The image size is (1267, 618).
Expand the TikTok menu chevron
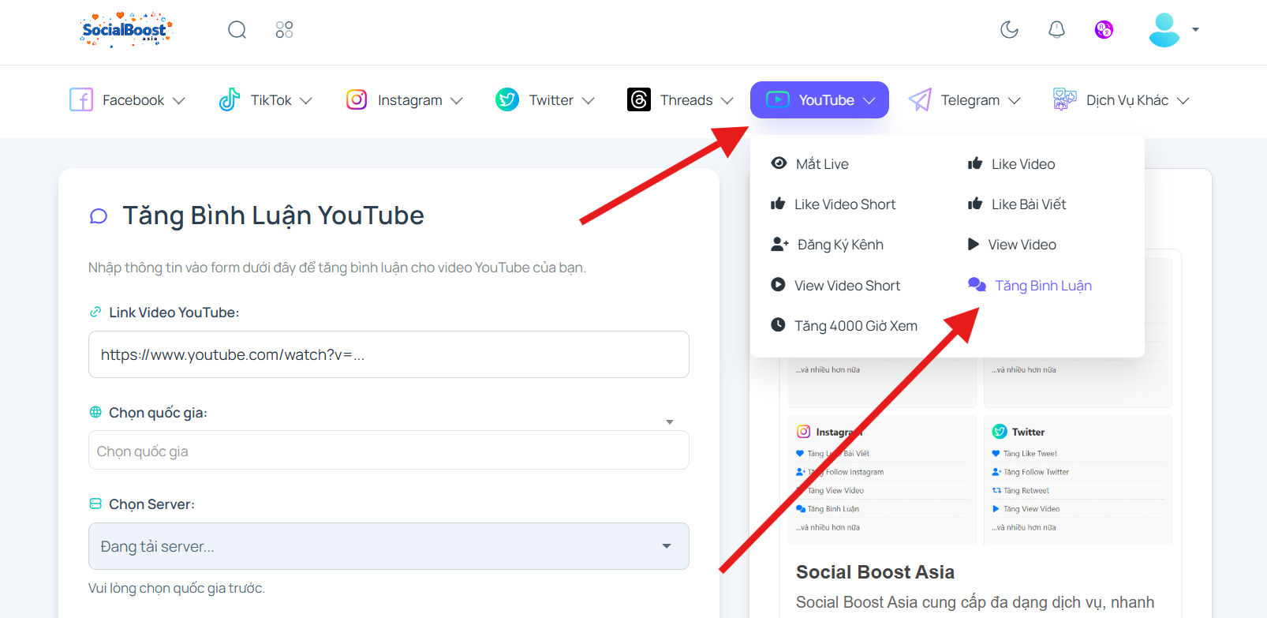pyautogui.click(x=306, y=100)
